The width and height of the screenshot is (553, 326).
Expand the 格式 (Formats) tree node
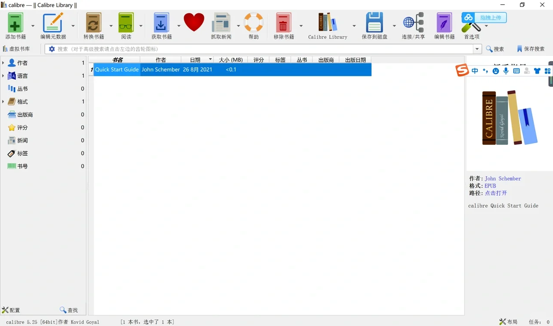3,102
